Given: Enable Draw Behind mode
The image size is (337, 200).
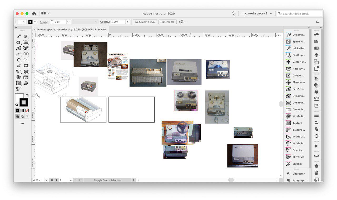Looking at the screenshot, I should coord(22,116).
